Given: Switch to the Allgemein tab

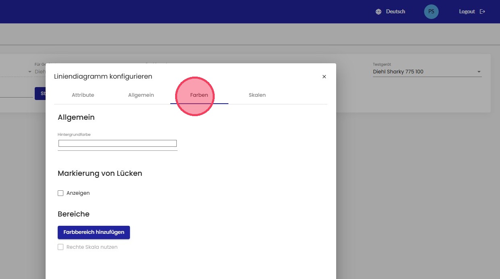Looking at the screenshot, I should [141, 95].
